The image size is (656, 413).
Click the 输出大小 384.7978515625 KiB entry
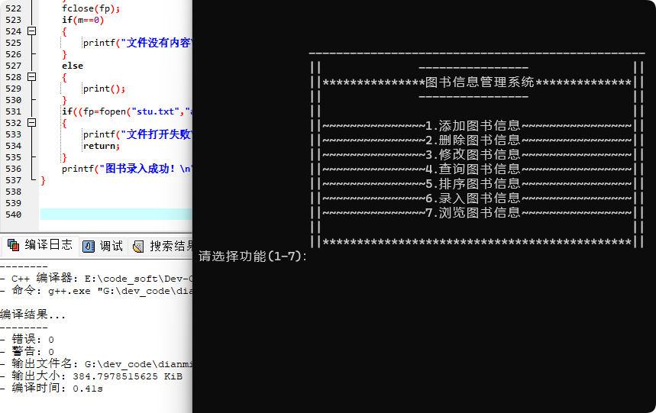(91, 376)
